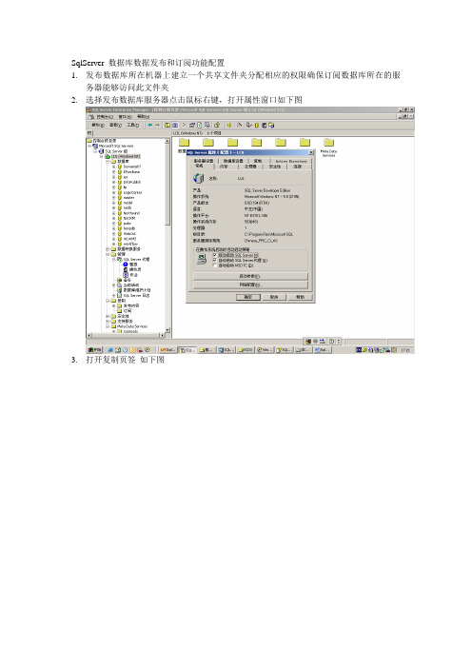Toggle 自动启动 SQL Server checkbox
Screen dimensions: 472x668
pyautogui.click(x=215, y=255)
